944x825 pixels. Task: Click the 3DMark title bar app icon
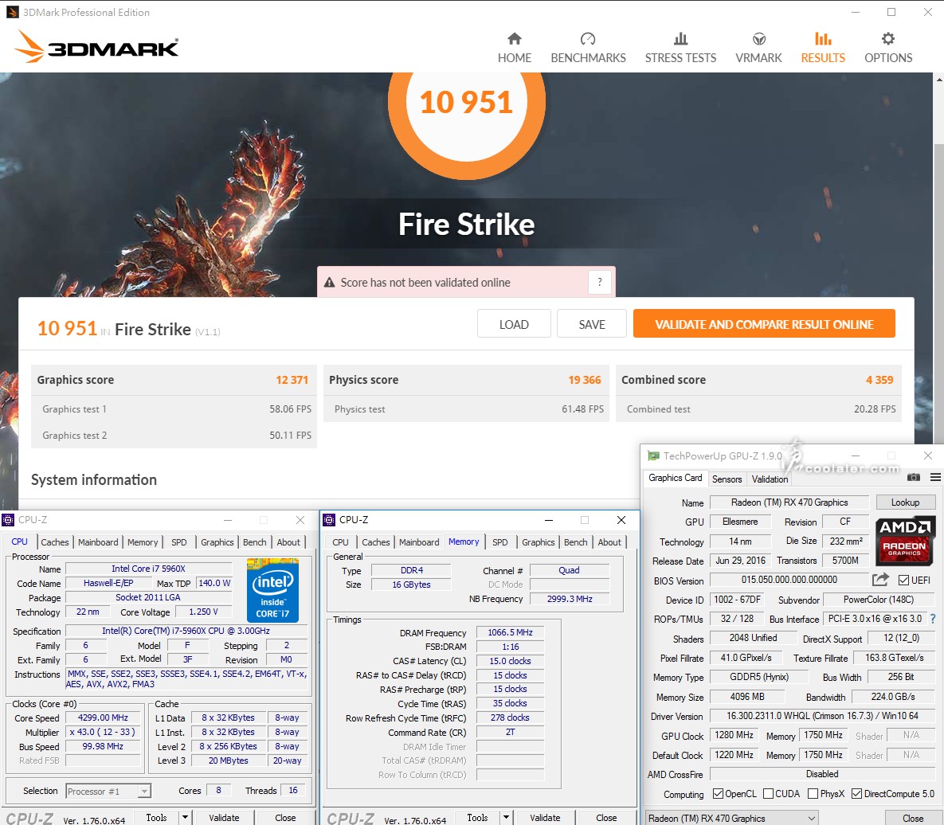click(x=12, y=12)
